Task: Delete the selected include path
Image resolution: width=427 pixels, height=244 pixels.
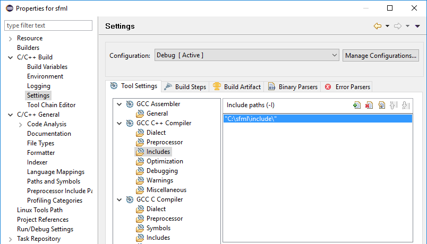Action: point(369,105)
